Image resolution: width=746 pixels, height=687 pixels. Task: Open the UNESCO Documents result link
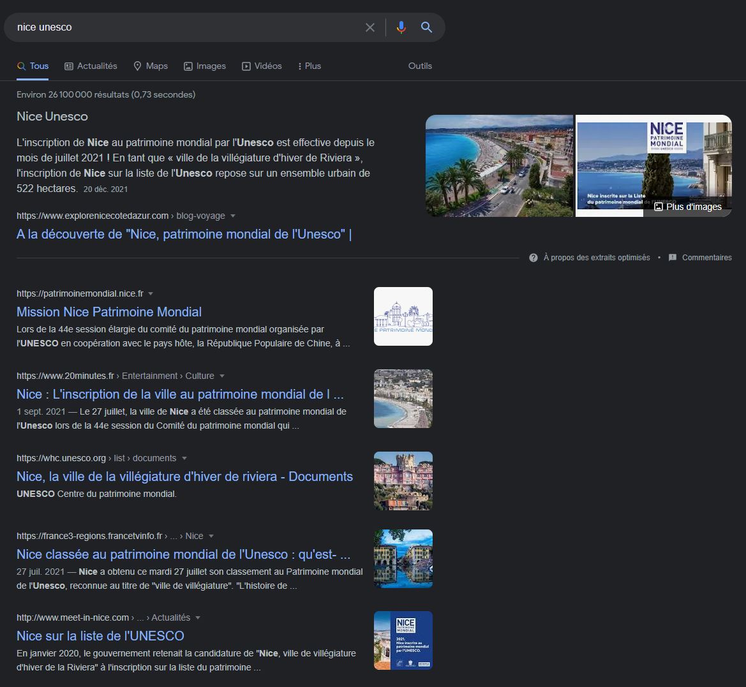coord(184,476)
